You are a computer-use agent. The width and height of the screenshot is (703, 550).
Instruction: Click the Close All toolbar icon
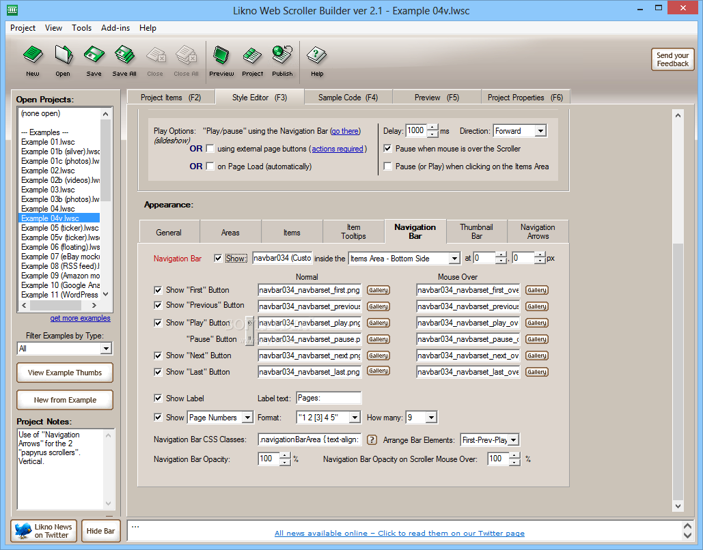(x=186, y=55)
